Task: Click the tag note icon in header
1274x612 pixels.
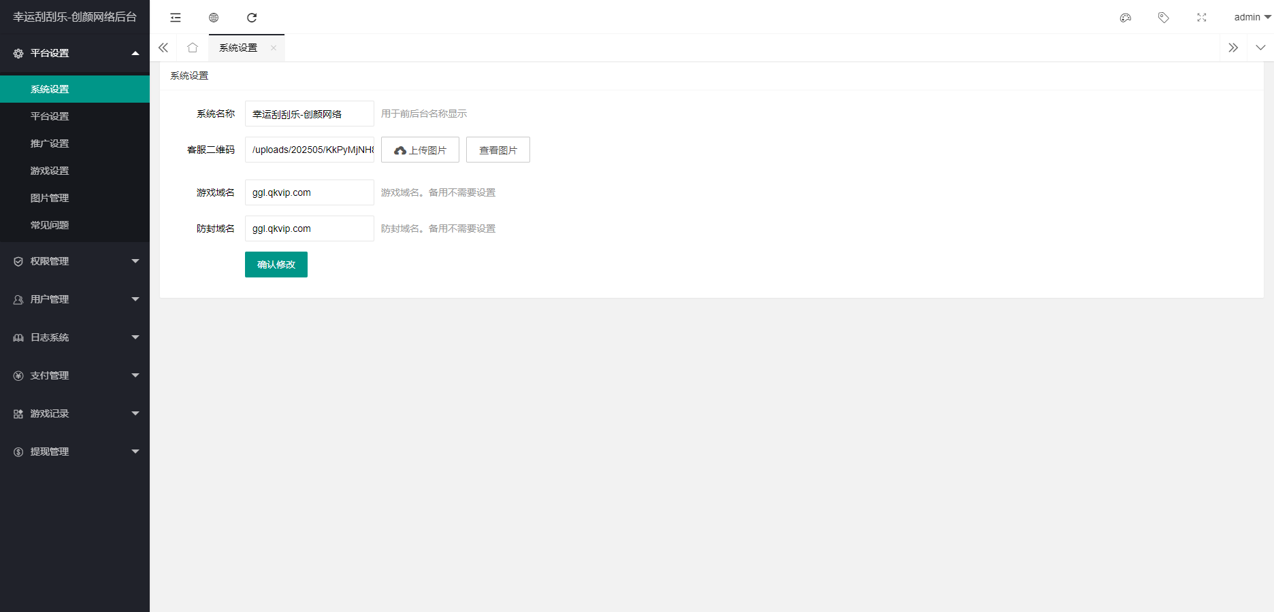Action: click(x=1164, y=18)
